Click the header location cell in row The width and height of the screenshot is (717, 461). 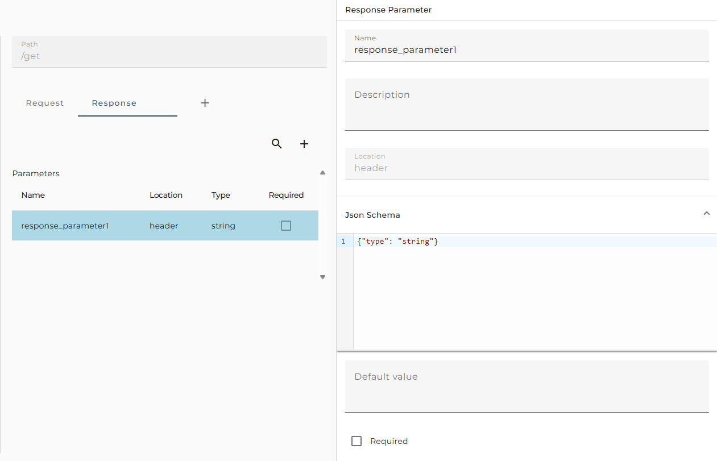point(164,226)
